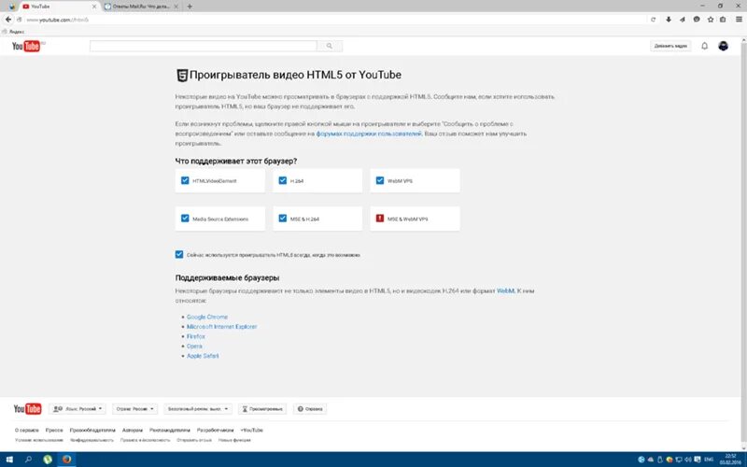Open Windows Start menu
Viewport: 747px width, 467px height.
[x=9, y=460]
